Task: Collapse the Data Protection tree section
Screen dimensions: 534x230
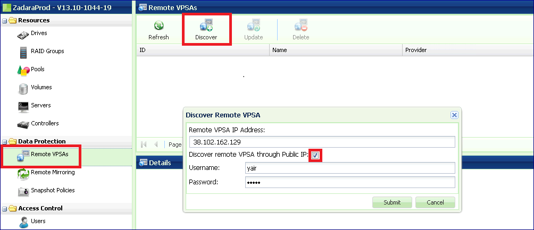Action: point(4,141)
